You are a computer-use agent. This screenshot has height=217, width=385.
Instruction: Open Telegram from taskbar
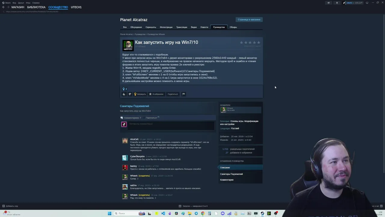point(196,213)
